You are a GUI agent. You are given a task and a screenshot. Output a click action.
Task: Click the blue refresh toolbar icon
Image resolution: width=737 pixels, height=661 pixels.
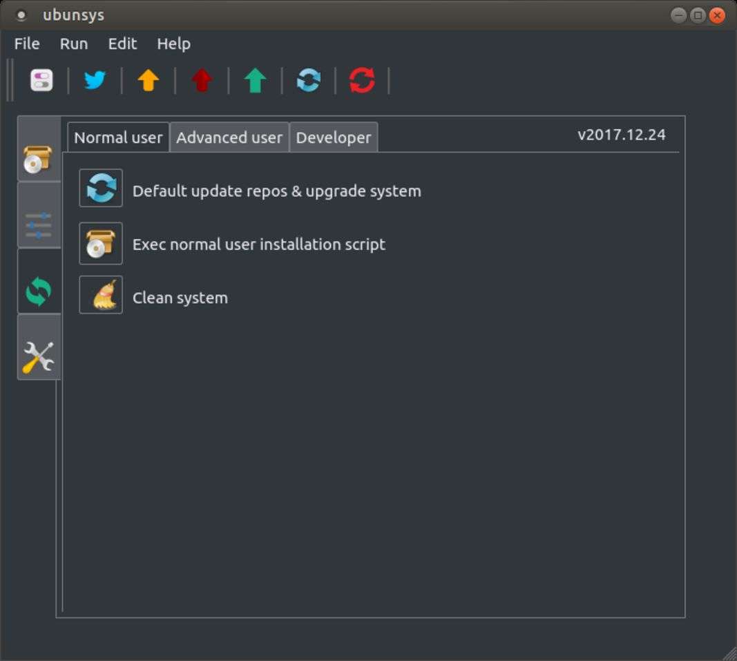tap(308, 81)
